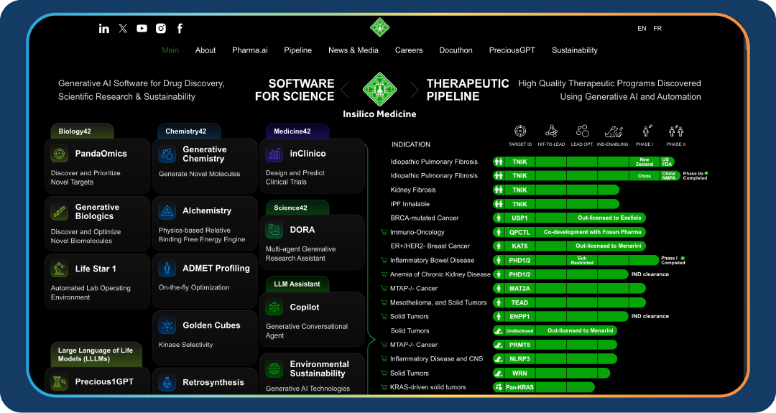Switch language to FR

coord(657,29)
